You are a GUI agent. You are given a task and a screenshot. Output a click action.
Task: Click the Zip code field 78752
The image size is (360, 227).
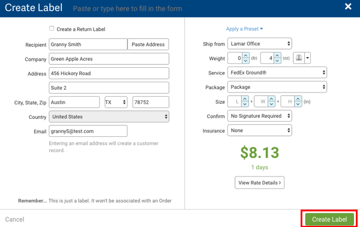[x=151, y=102]
